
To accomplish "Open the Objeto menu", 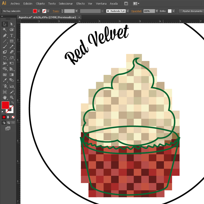I will coord(40,4).
